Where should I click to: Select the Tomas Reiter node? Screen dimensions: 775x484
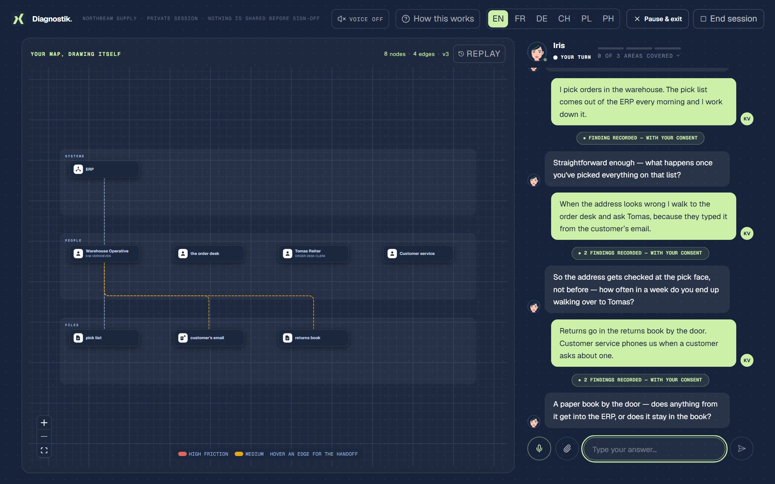tap(313, 253)
